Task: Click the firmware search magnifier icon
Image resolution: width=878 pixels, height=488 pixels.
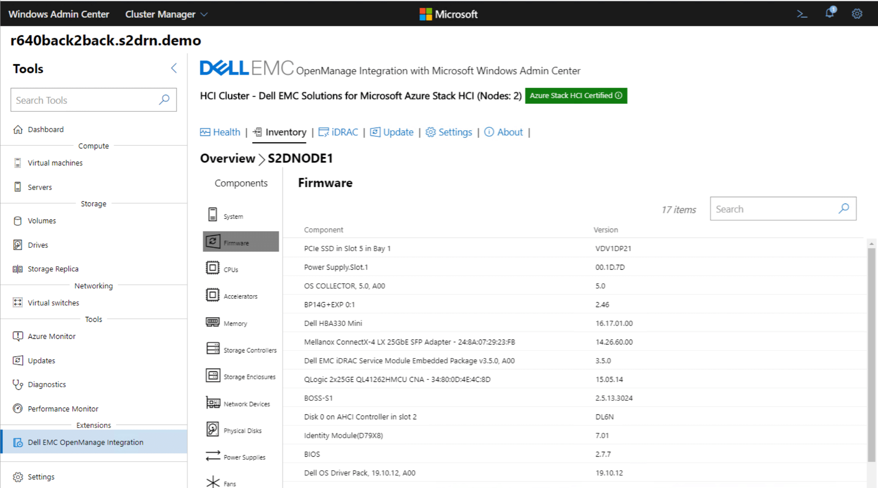Action: point(844,208)
